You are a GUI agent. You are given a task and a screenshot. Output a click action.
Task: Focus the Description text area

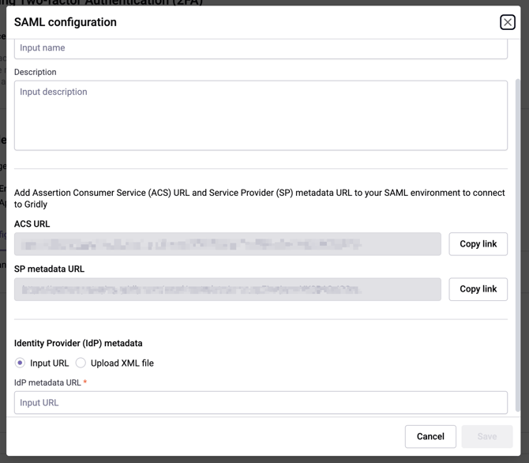point(261,115)
